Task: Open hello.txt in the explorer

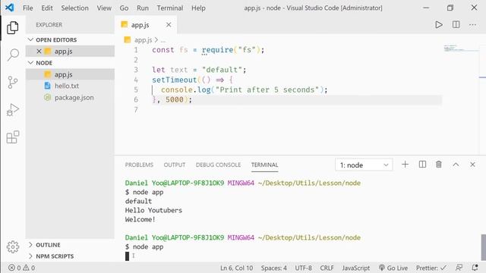Action: pos(67,86)
